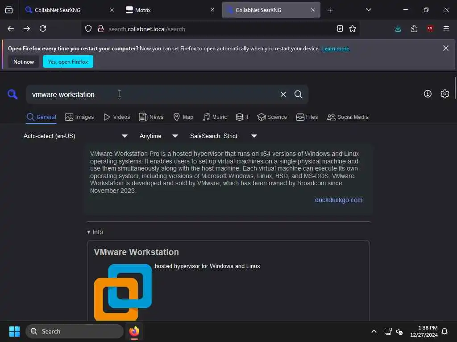Go back with the browser back arrow

(x=11, y=28)
